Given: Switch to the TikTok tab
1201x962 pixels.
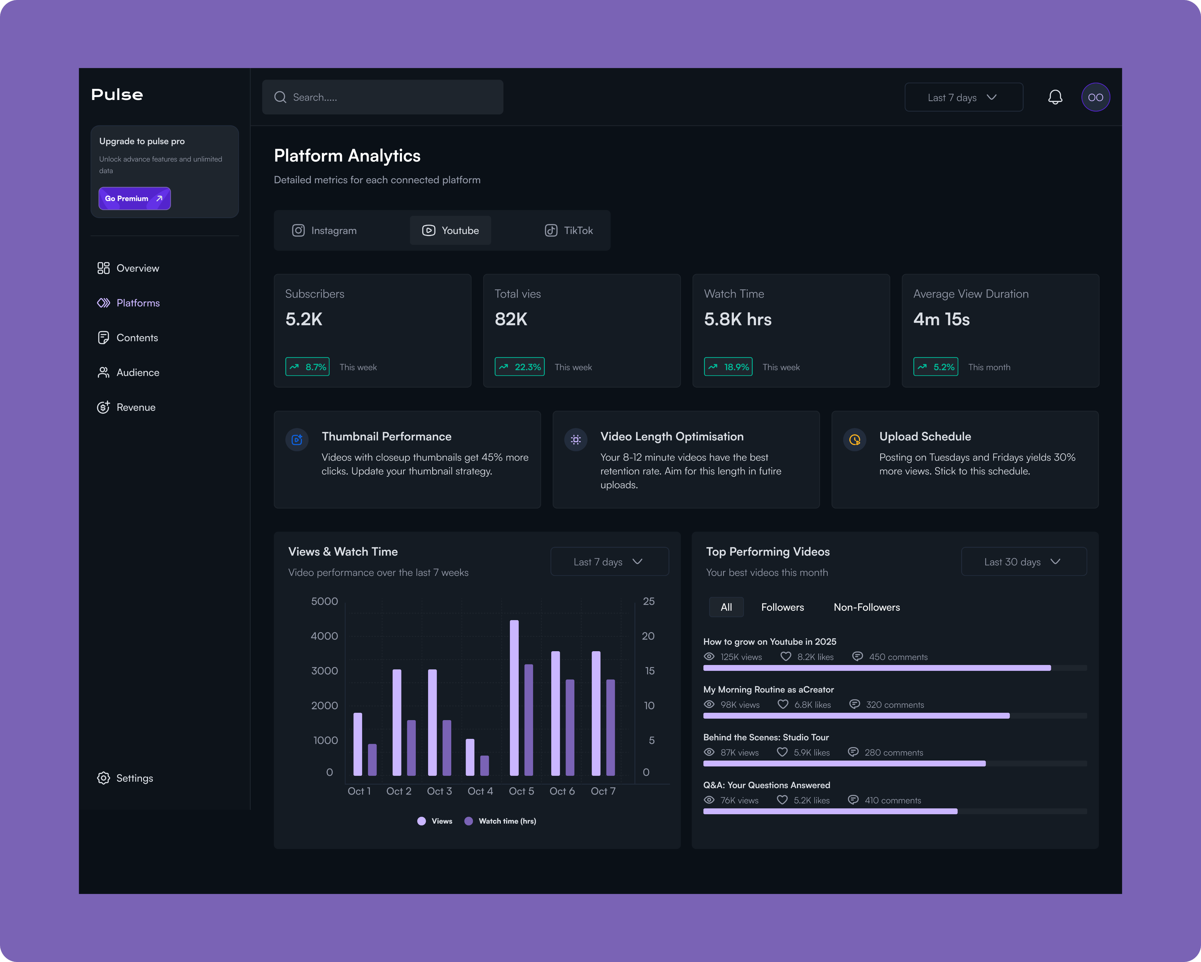Looking at the screenshot, I should point(569,231).
